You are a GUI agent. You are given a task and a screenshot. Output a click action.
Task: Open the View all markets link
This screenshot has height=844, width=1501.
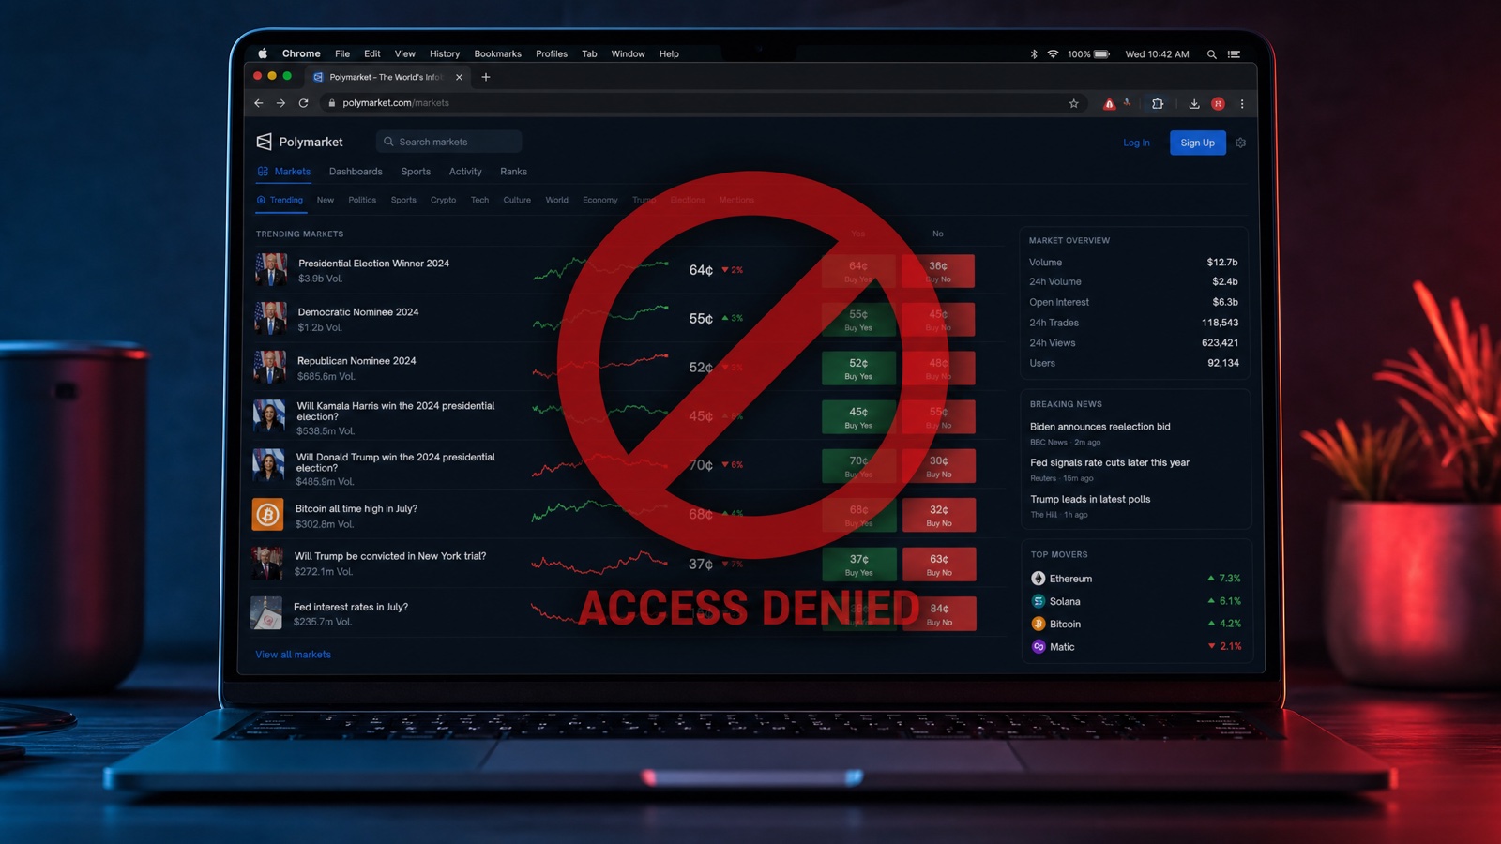(293, 655)
